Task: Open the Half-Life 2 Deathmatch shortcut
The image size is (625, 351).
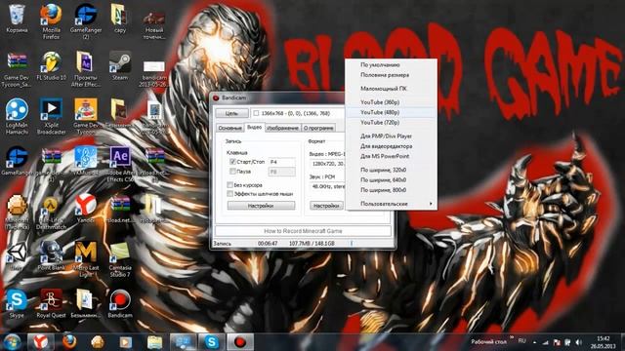Action: click(51, 212)
